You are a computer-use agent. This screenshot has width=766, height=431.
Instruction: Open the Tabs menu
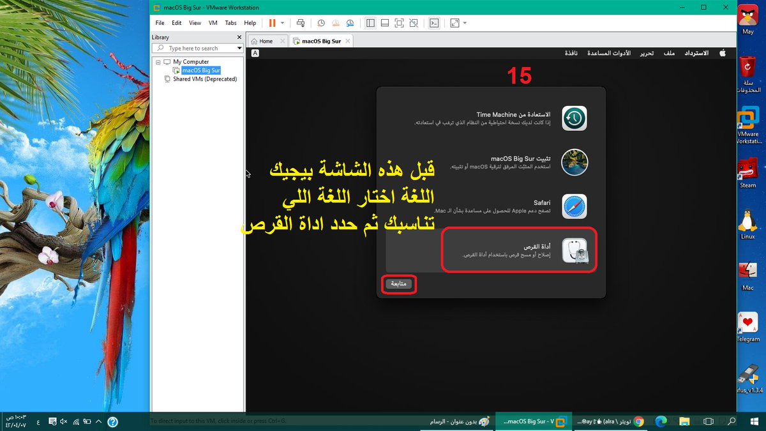click(x=230, y=23)
